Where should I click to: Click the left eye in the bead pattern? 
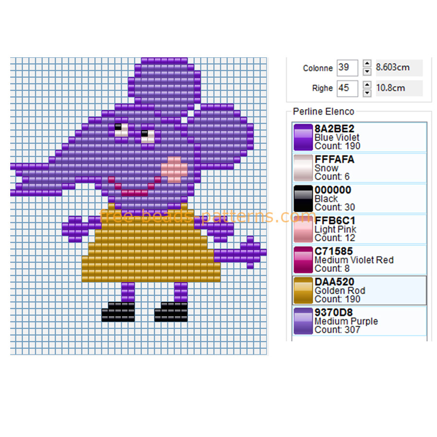coord(121,130)
